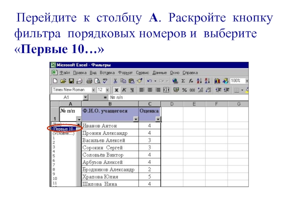299x224 pixels.
Task: Click the Undo arrow icon
Action: point(149,81)
